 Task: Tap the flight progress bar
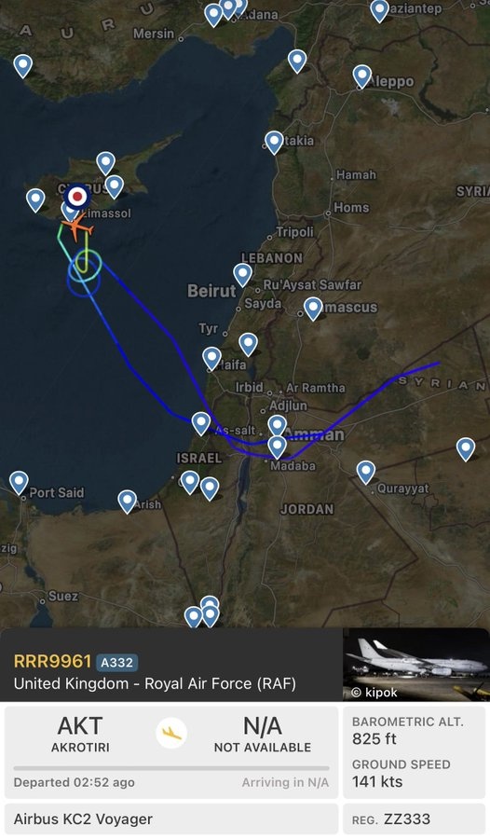171,768
